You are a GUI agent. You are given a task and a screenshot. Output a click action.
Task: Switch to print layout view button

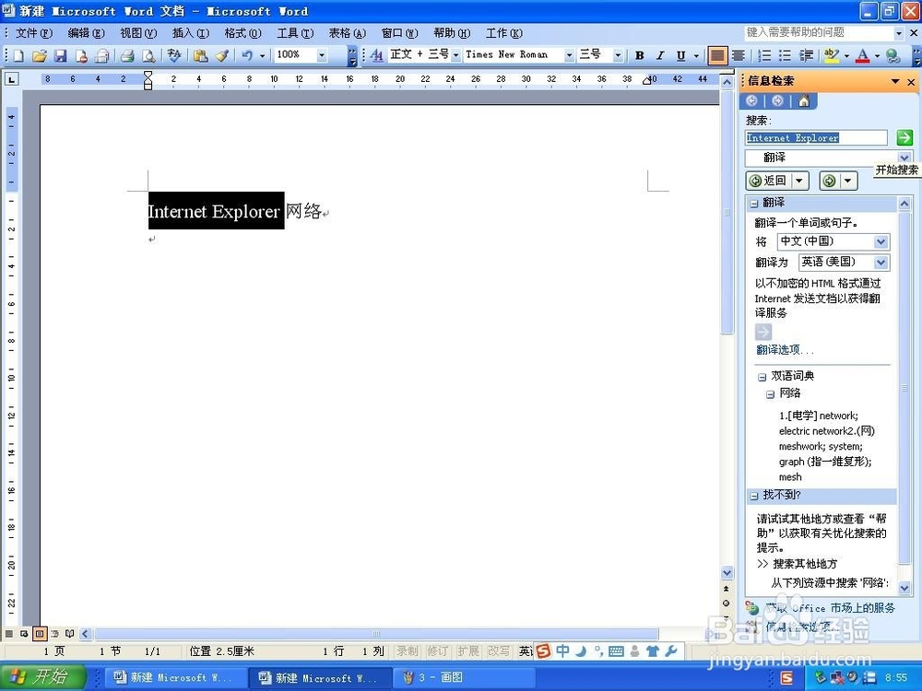point(40,634)
